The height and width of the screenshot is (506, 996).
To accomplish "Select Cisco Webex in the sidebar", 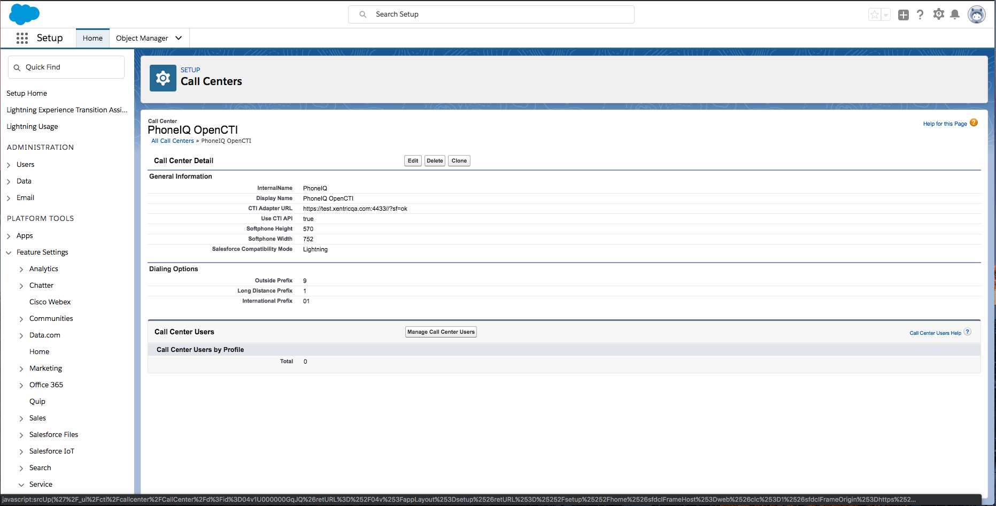I will (50, 302).
